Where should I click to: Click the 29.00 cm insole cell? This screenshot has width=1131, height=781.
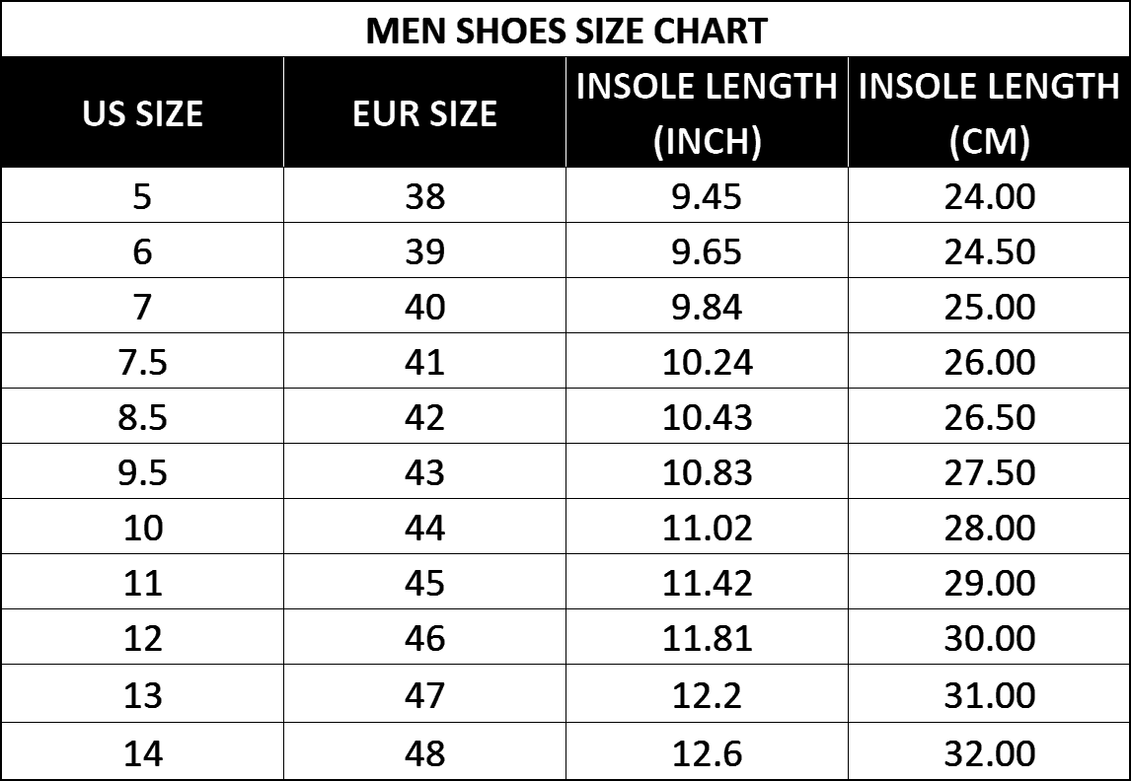click(x=989, y=583)
